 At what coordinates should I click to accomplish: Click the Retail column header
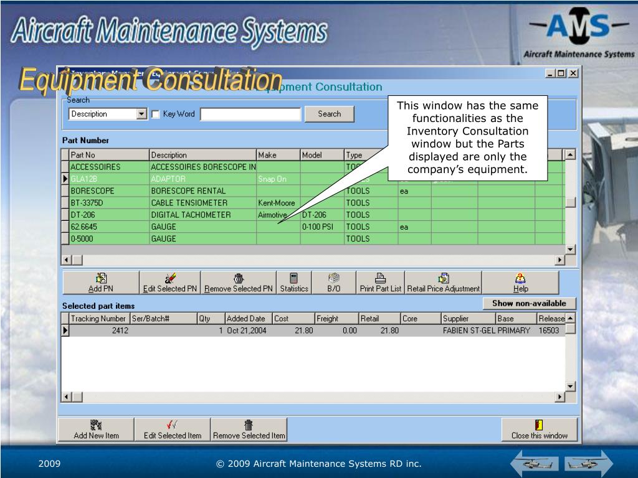[x=379, y=318]
